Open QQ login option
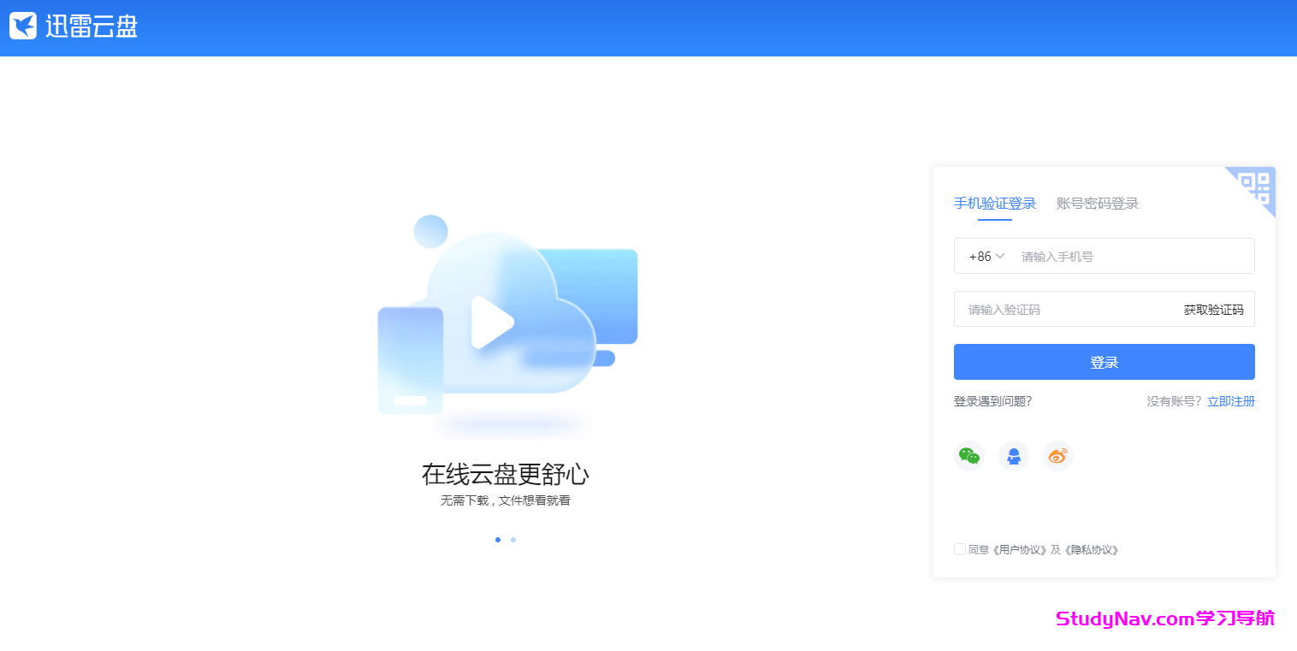The height and width of the screenshot is (651, 1297). tap(1014, 456)
